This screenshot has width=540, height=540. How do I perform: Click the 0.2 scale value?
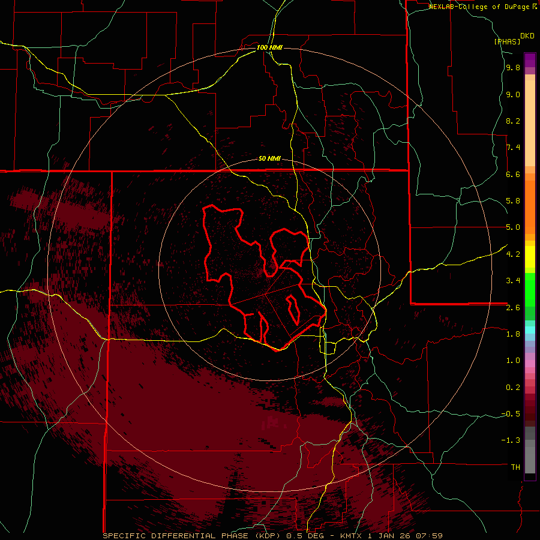tap(513, 388)
